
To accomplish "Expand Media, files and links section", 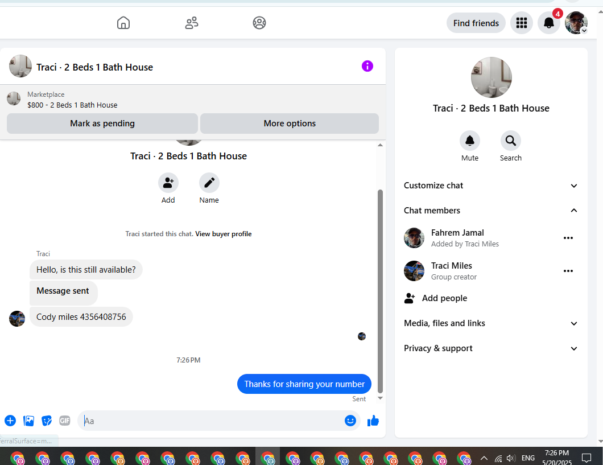I will click(x=491, y=323).
